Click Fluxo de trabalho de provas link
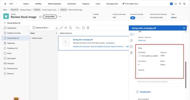Image resolution: width=190 pixels, height=100 pixels. coord(100,47)
